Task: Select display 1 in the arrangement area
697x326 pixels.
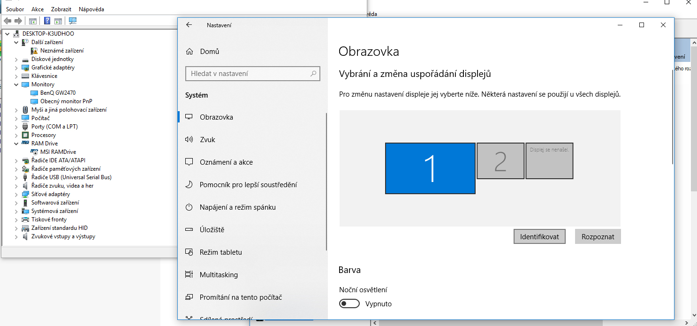Action: (x=430, y=168)
